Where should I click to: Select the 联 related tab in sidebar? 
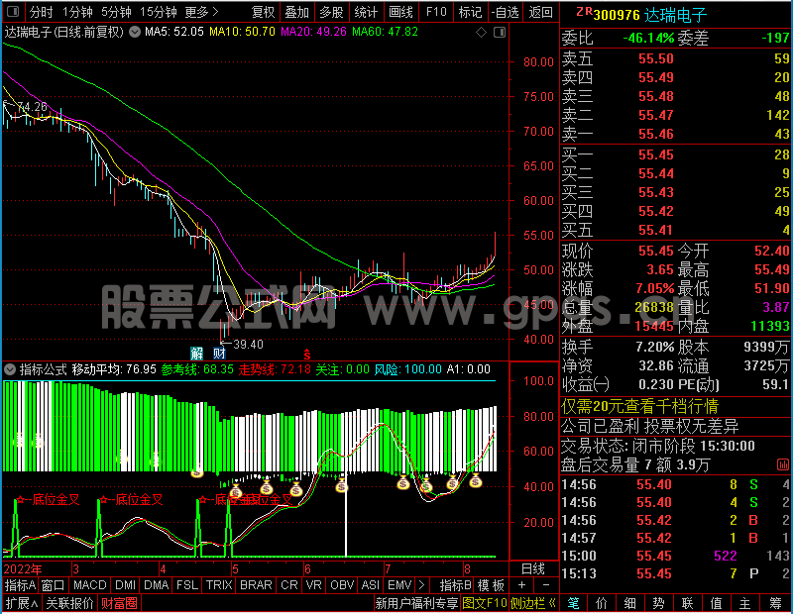coord(687,603)
